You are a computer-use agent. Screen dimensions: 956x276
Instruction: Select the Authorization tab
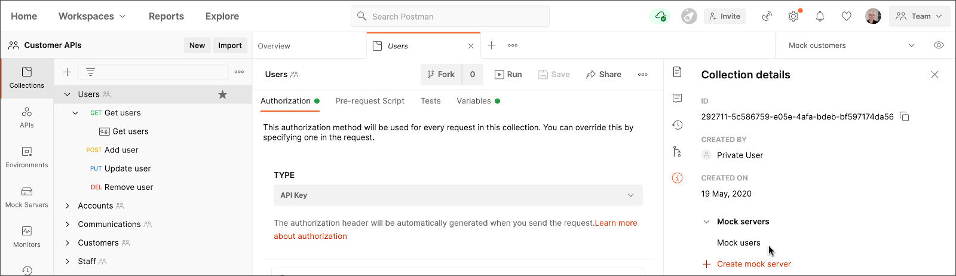tap(290, 101)
